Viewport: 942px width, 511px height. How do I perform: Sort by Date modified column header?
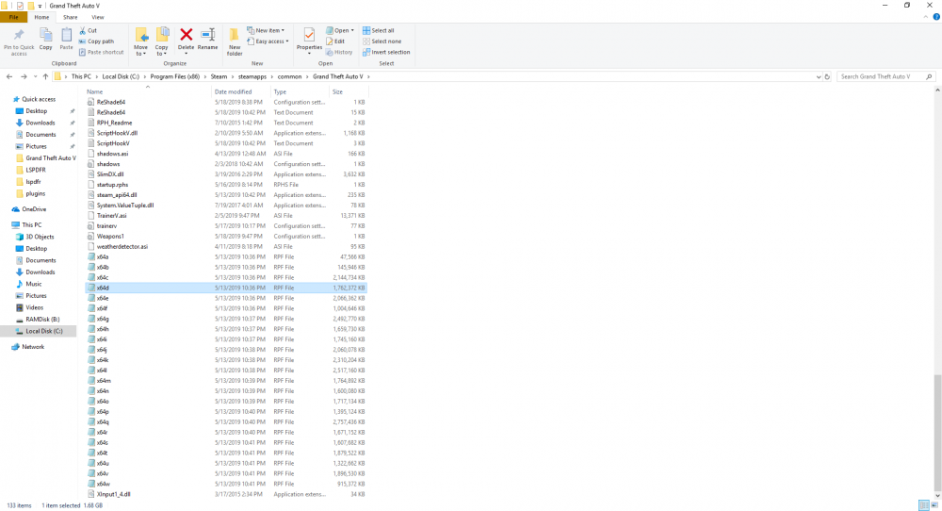pos(241,92)
